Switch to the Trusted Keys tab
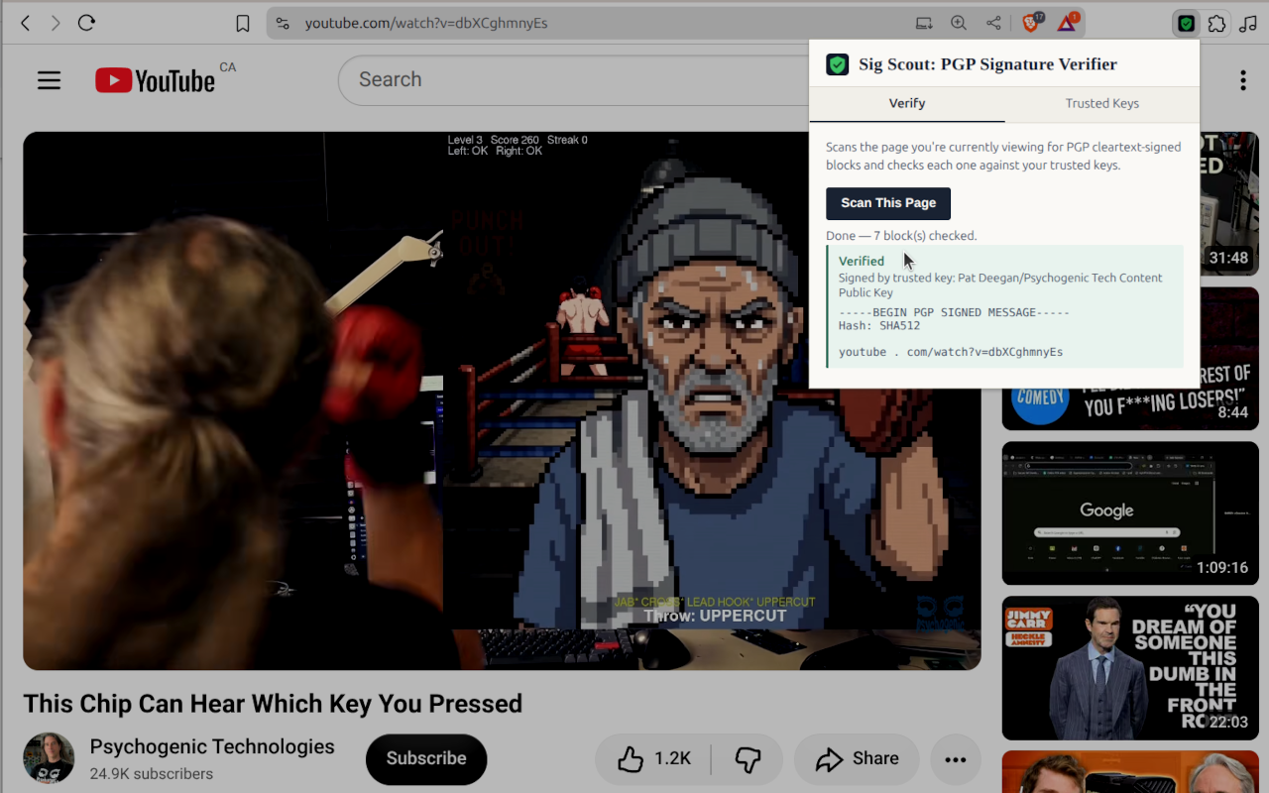Viewport: 1269px width, 793px height. (1101, 103)
